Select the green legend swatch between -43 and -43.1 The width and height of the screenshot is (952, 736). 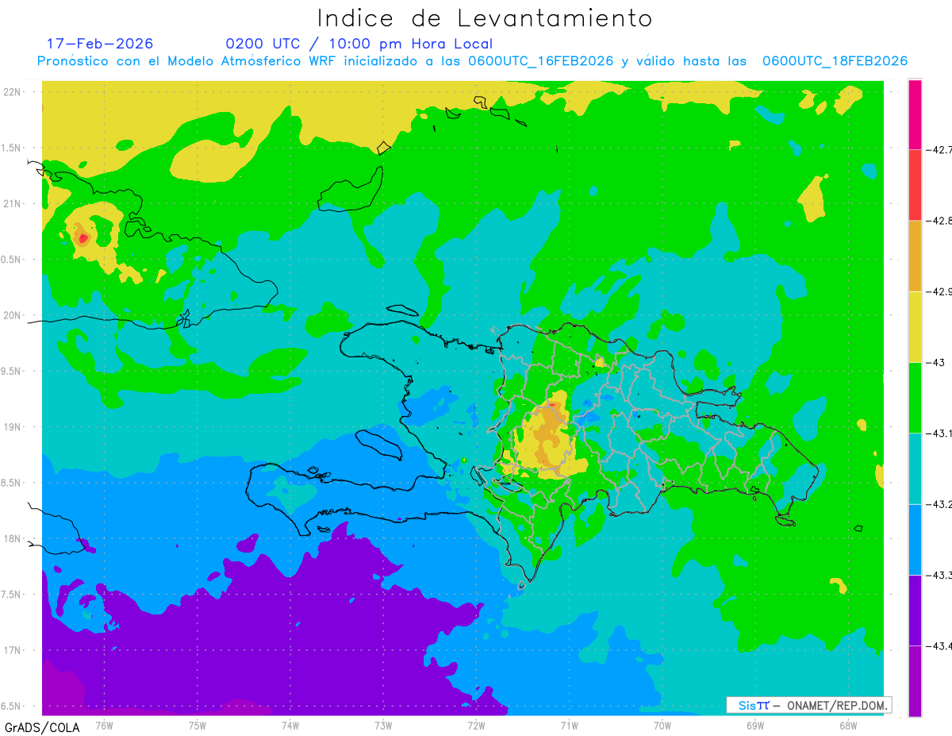pos(915,397)
